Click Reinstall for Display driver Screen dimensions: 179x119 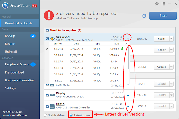coord(162,95)
